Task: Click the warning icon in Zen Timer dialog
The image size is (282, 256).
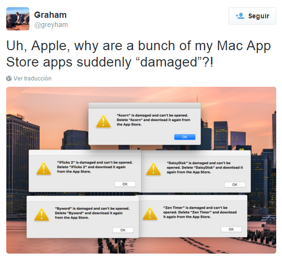Action: pyautogui.click(x=150, y=214)
